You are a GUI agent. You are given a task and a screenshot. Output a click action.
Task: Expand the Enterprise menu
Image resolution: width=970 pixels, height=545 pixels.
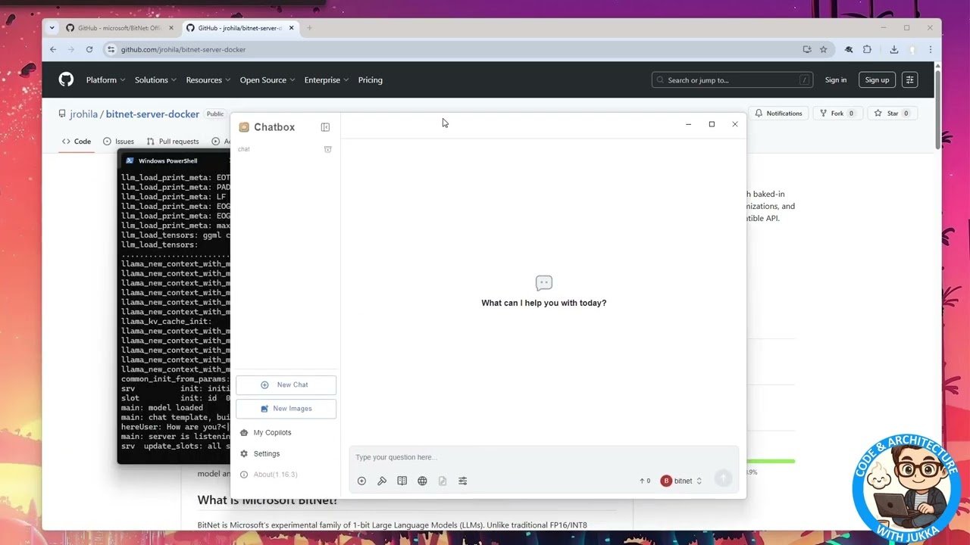(326, 80)
